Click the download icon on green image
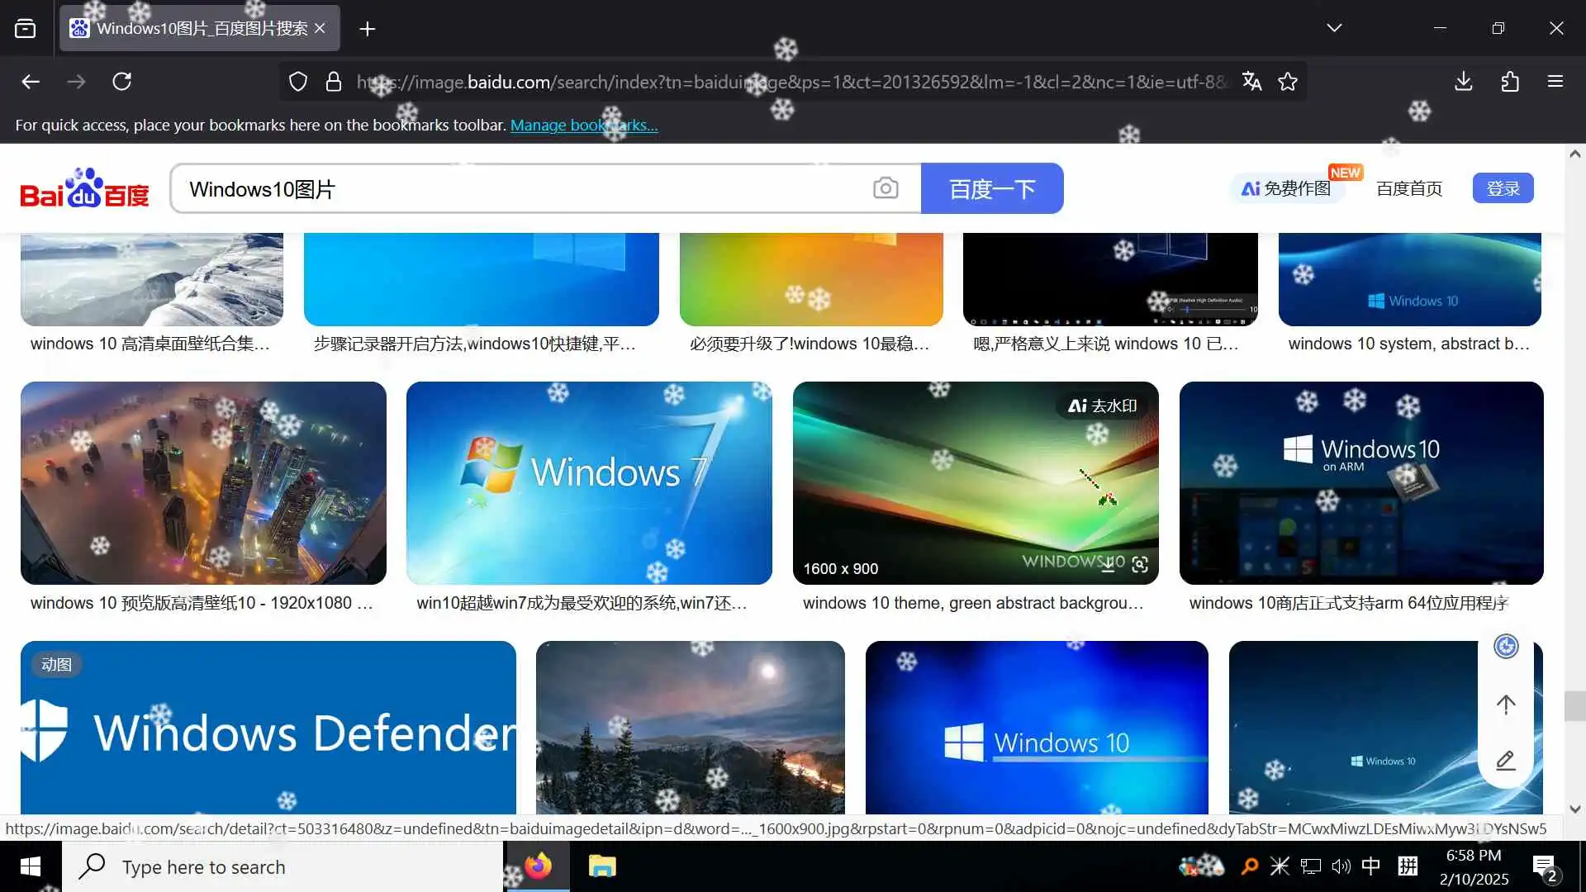Screen dimensions: 1586x892 point(1109,565)
